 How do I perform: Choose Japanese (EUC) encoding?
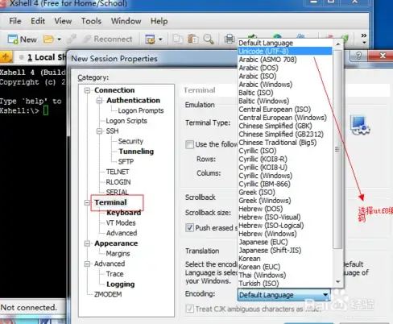pyautogui.click(x=285, y=242)
